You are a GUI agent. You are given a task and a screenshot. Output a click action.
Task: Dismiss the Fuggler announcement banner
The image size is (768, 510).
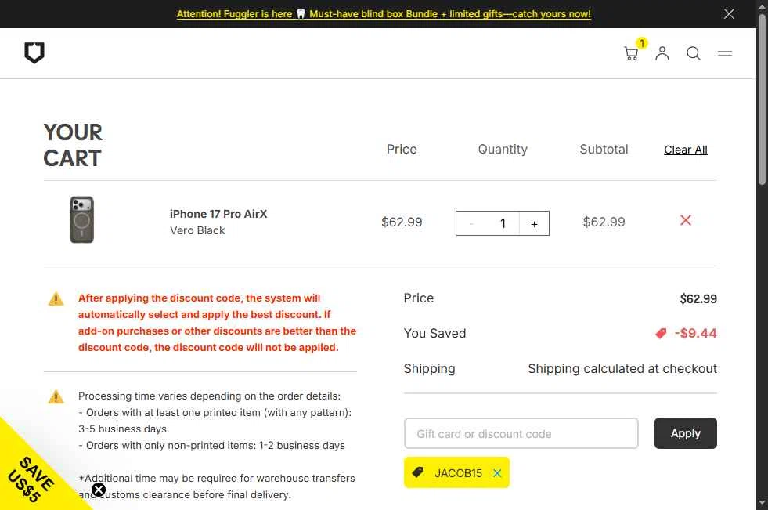tap(729, 14)
